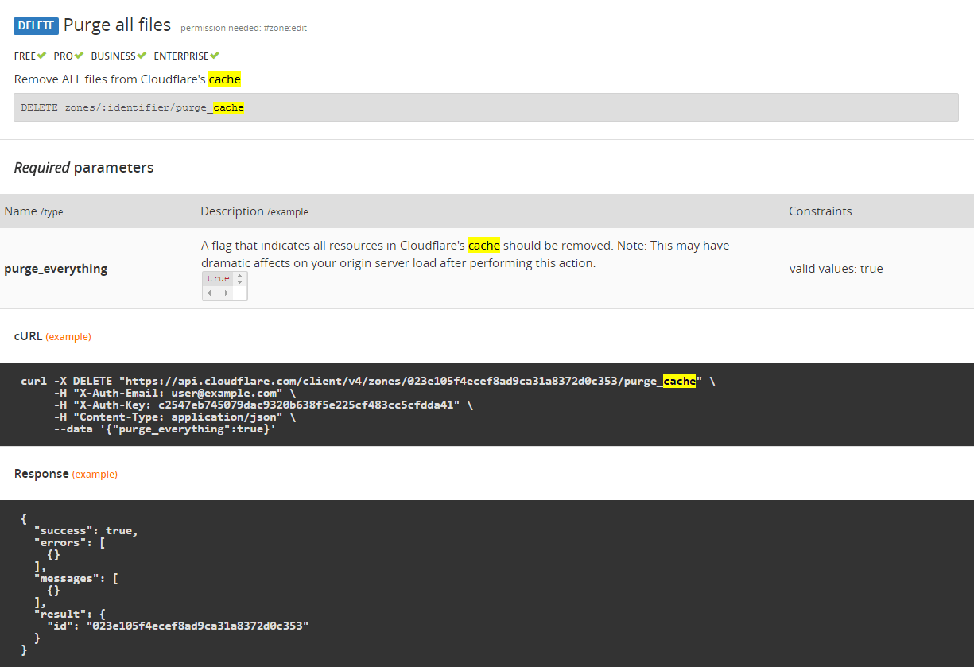Screen dimensions: 974x667
Task: Click the orange example label beside cURL
Action: (68, 337)
